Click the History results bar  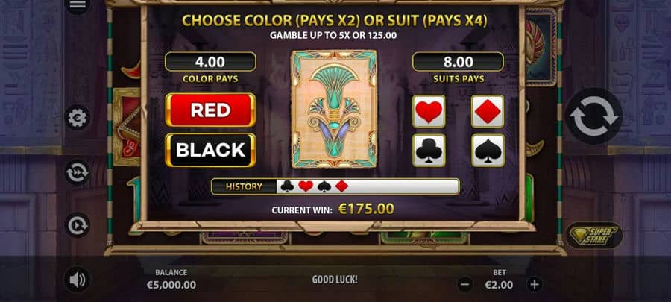pos(335,186)
